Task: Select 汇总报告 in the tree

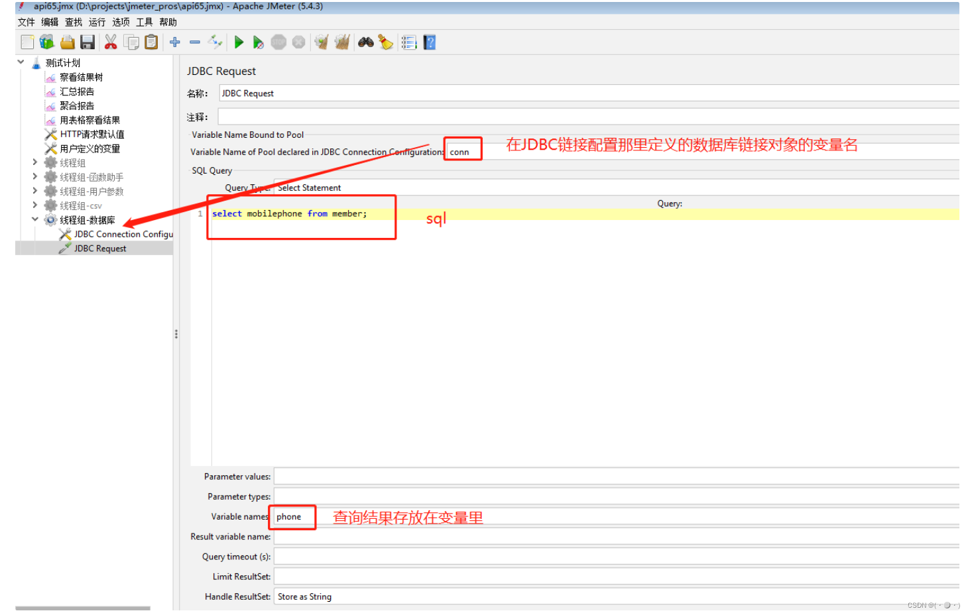Action: [77, 91]
